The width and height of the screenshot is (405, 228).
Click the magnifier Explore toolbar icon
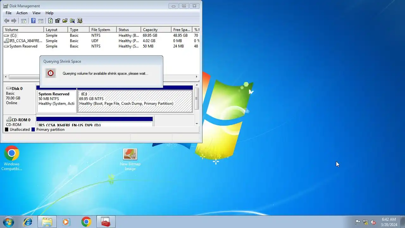[x=72, y=21]
